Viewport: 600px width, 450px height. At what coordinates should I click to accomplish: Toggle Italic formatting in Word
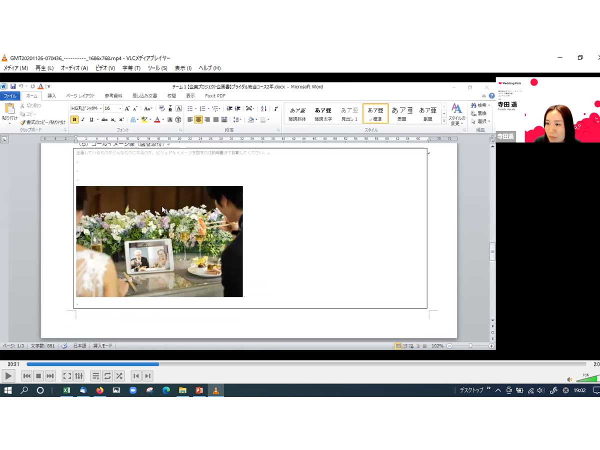pos(83,119)
